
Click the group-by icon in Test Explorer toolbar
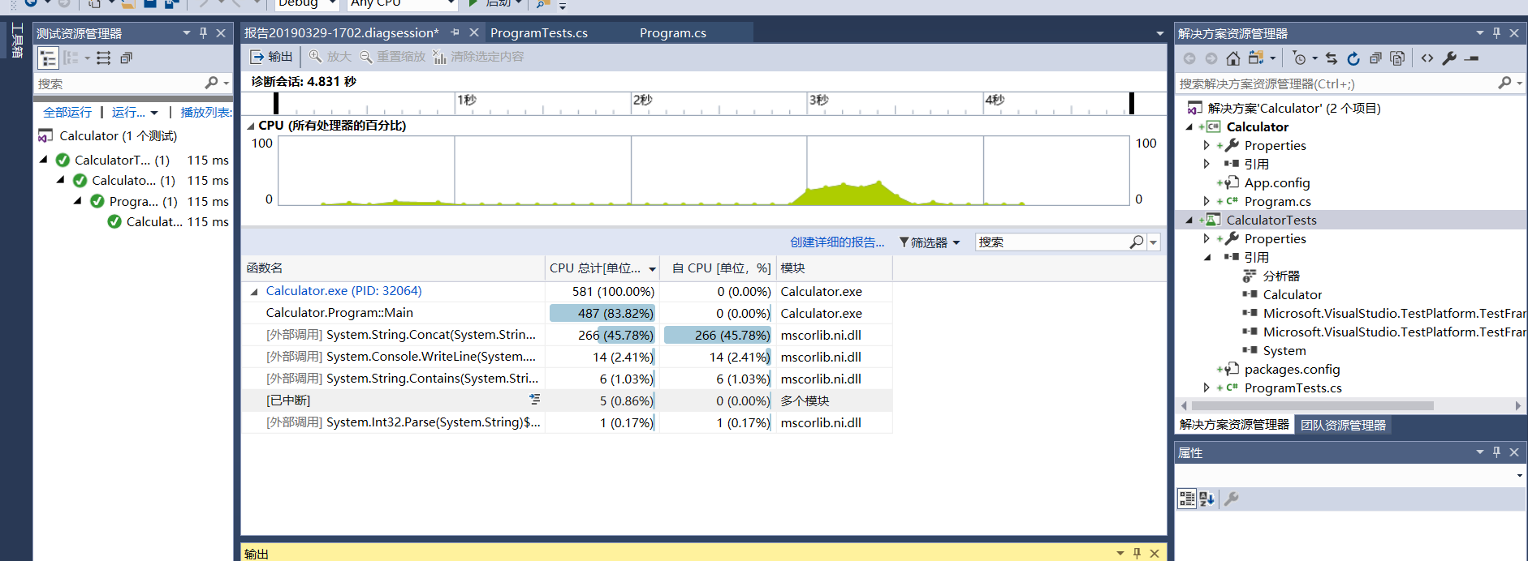[x=72, y=58]
